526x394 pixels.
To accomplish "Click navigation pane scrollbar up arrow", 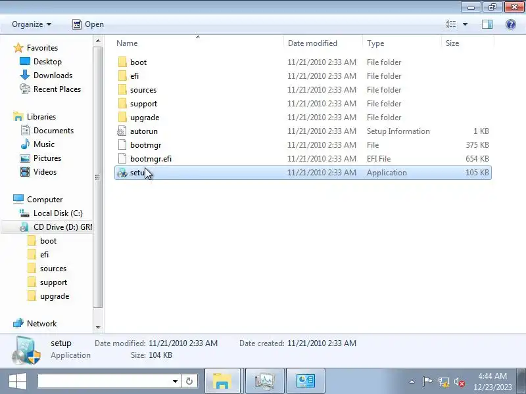I will pos(98,41).
